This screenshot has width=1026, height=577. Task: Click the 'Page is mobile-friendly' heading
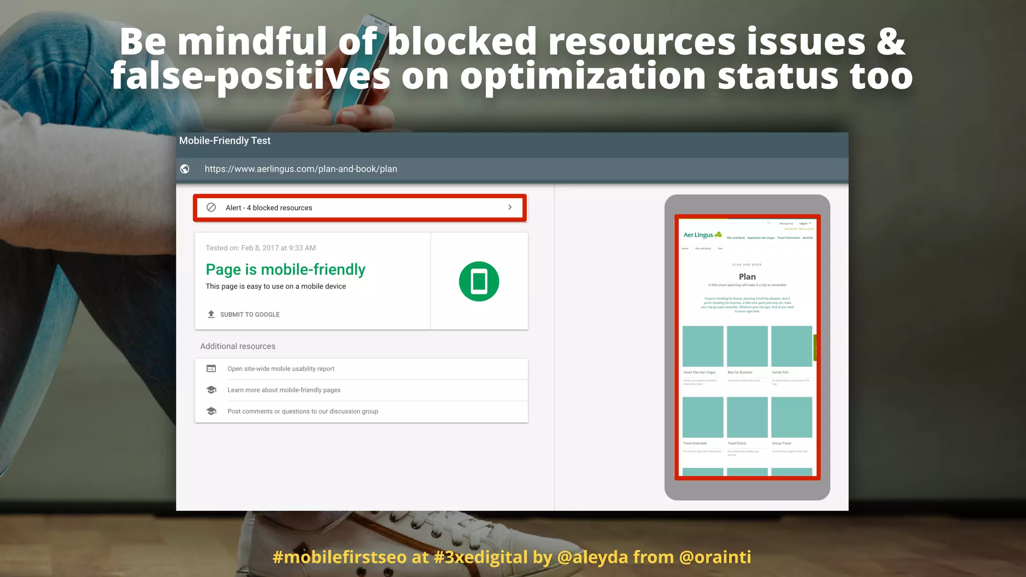[286, 269]
